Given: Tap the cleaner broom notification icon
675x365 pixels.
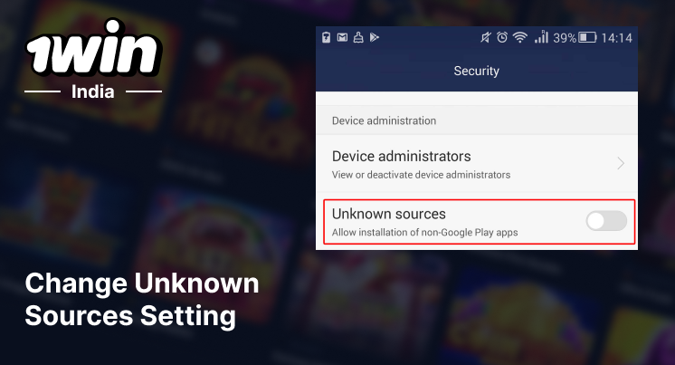Looking at the screenshot, I should pos(358,37).
